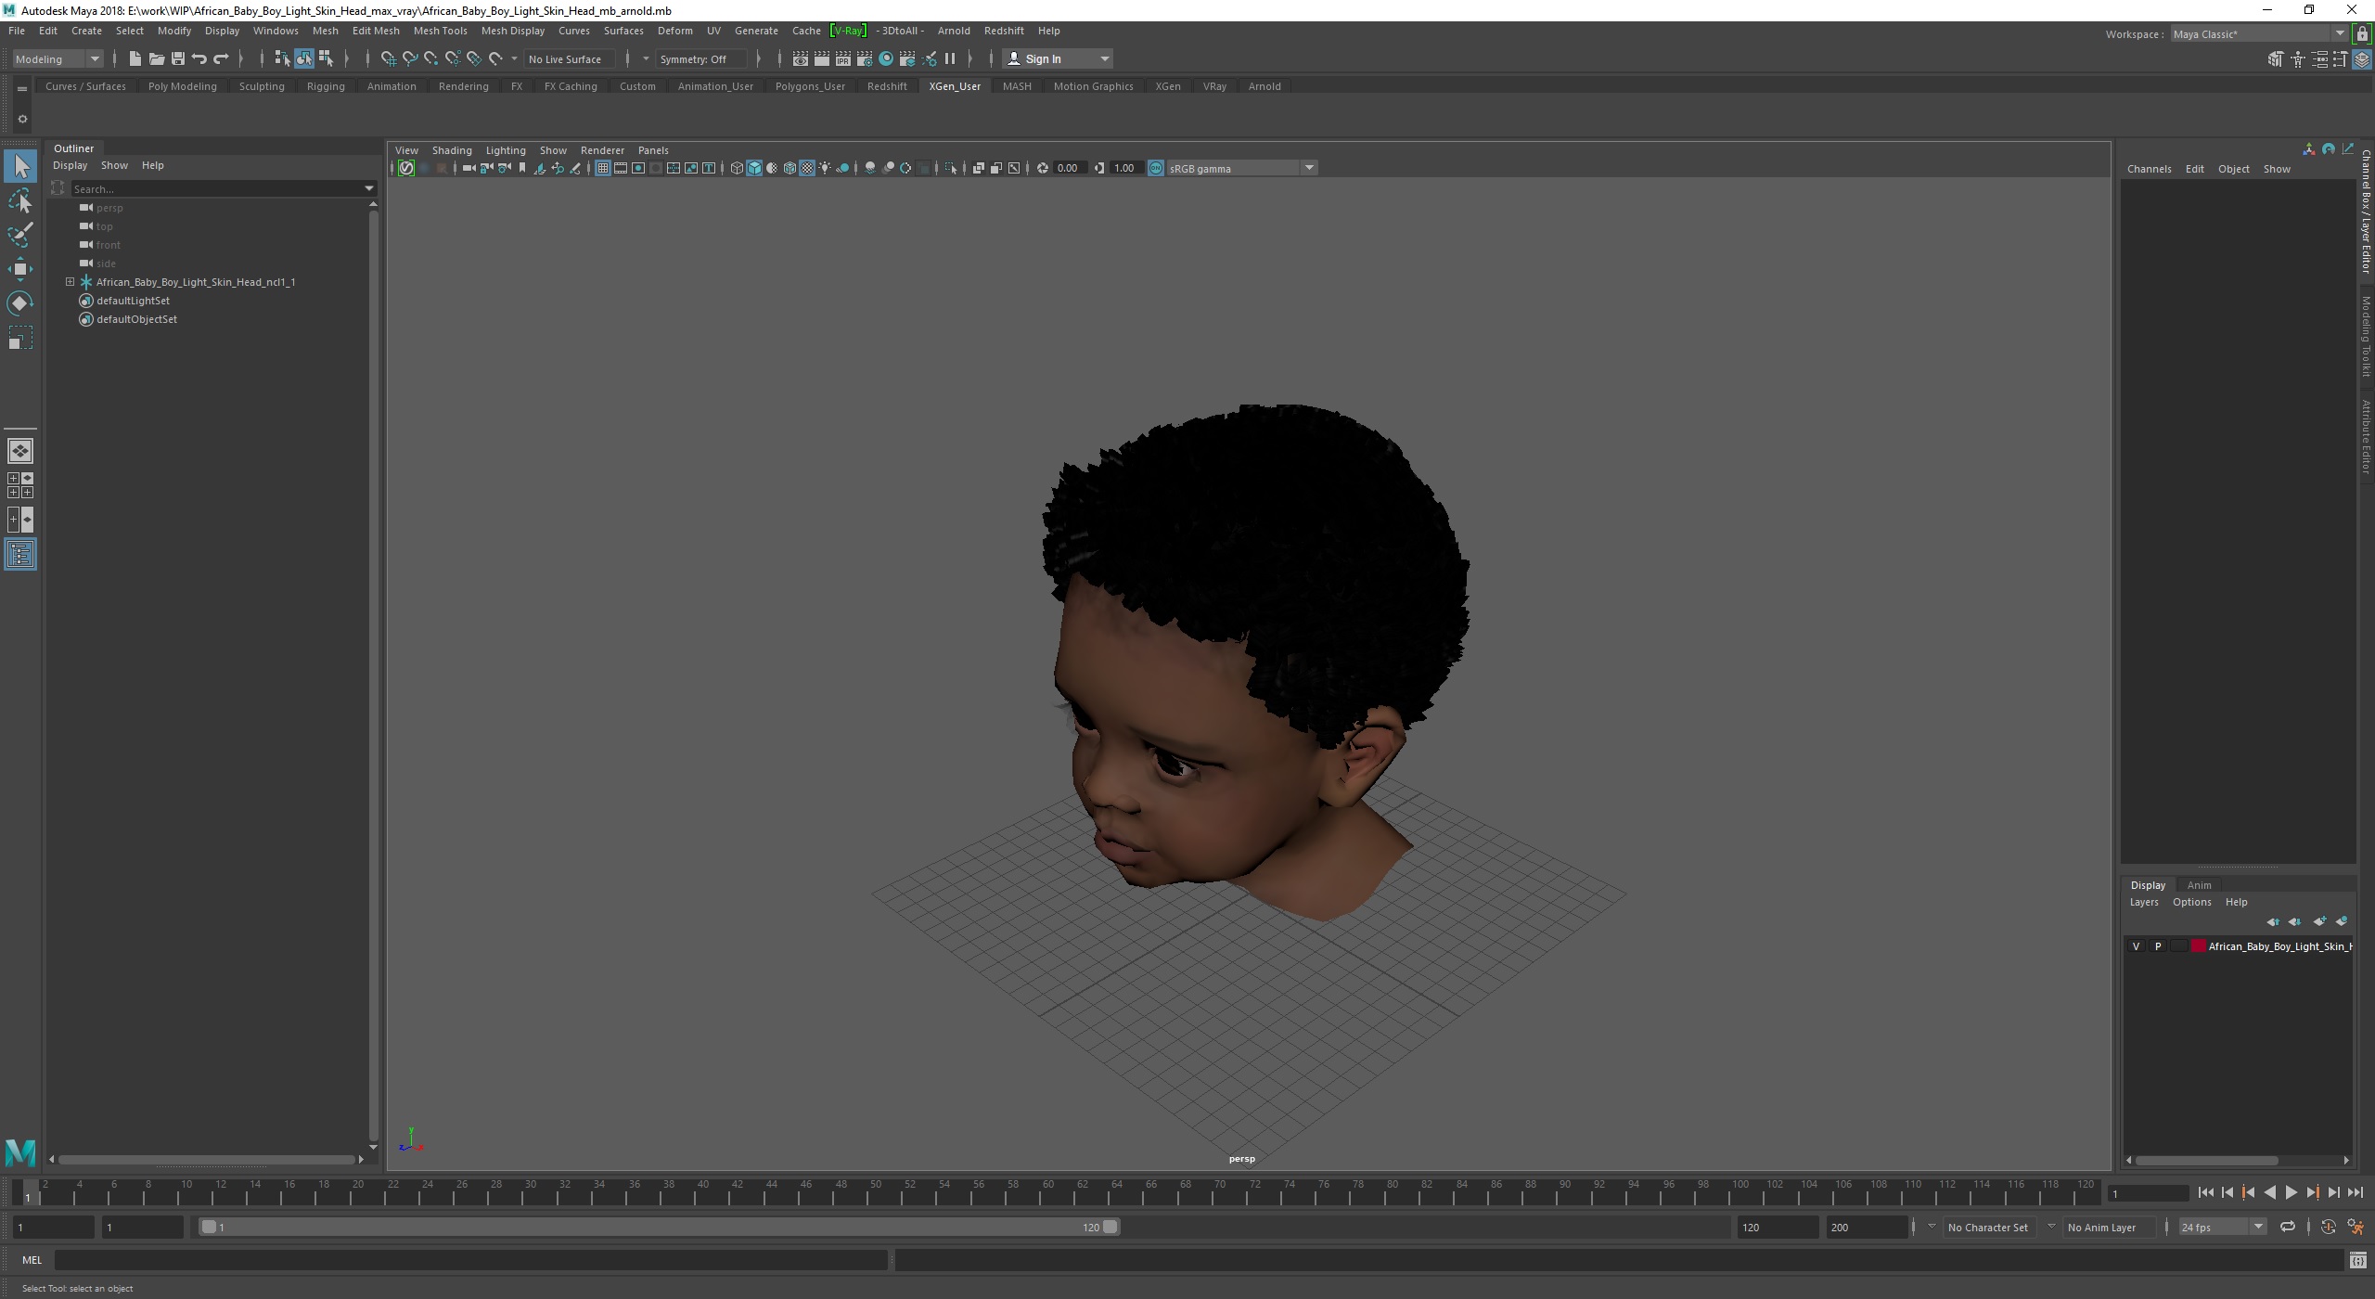Screen dimensions: 2375x1299
Task: Open Animation preferences running-man icon
Action: 2356,1227
